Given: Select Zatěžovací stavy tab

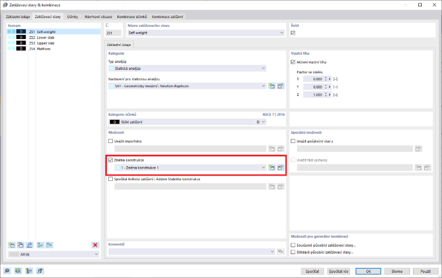Looking at the screenshot, I should tap(48, 17).
